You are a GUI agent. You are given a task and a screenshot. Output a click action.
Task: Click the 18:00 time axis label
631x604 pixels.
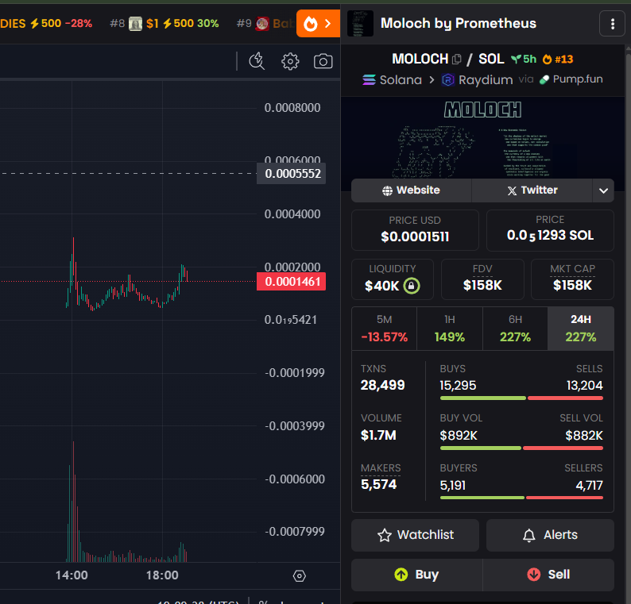(162, 575)
